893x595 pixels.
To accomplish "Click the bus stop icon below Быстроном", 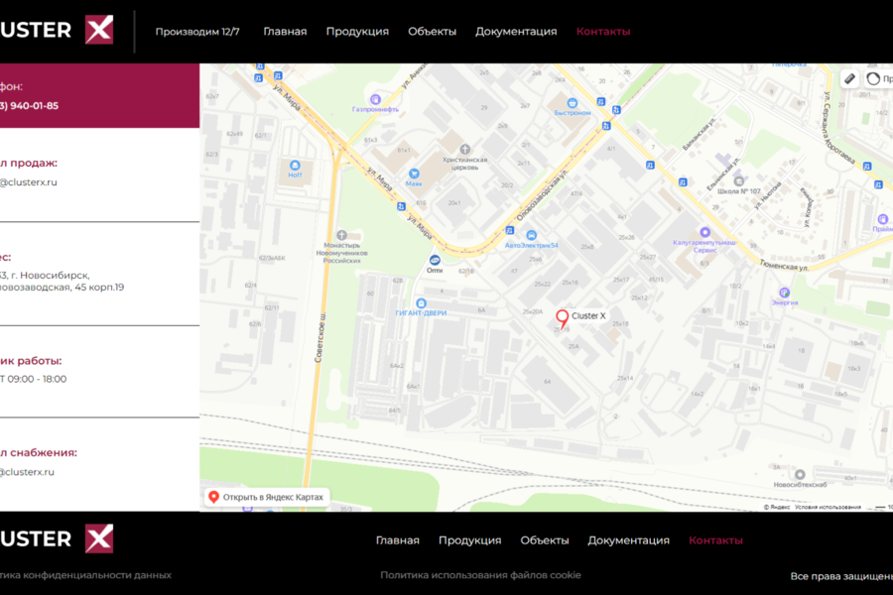I will click(606, 126).
